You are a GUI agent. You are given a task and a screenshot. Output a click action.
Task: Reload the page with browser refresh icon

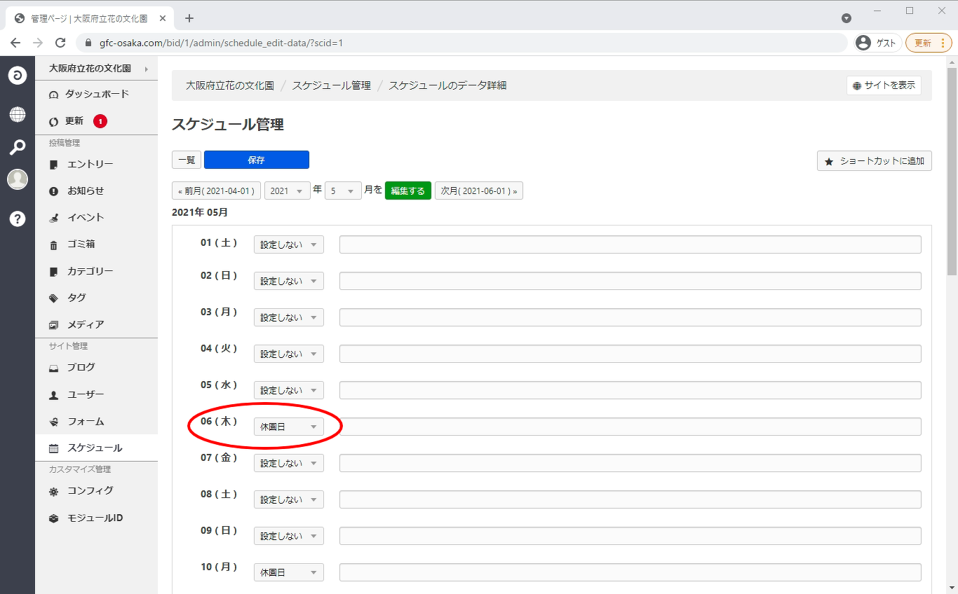[x=60, y=43]
